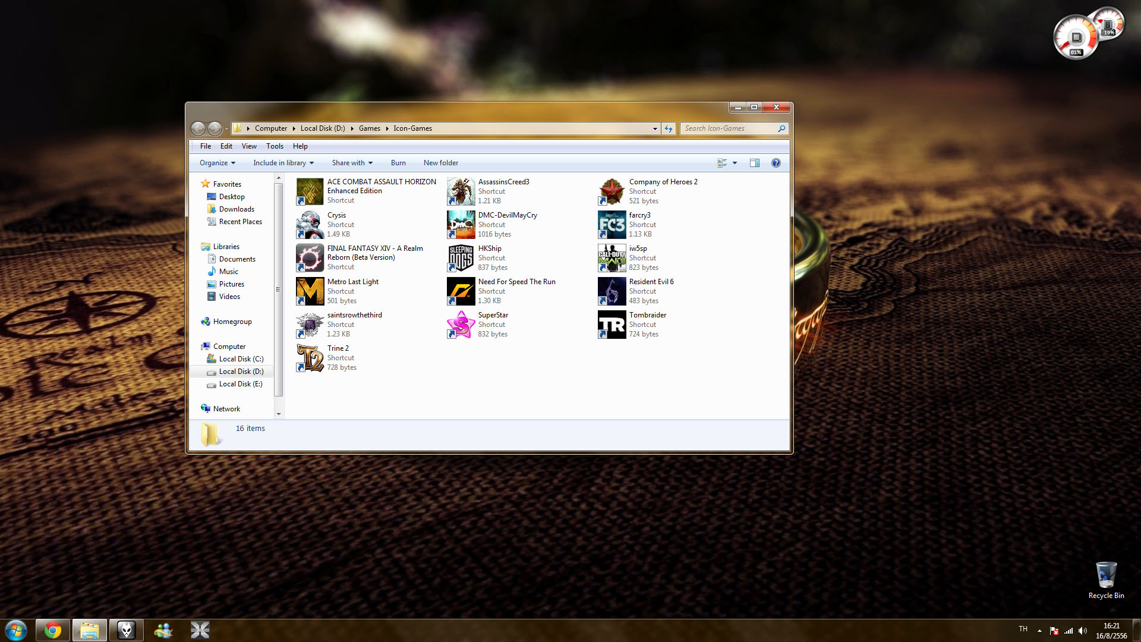Click the Need For Speed The Run icon
Viewport: 1141px width, 642px height.
461,291
